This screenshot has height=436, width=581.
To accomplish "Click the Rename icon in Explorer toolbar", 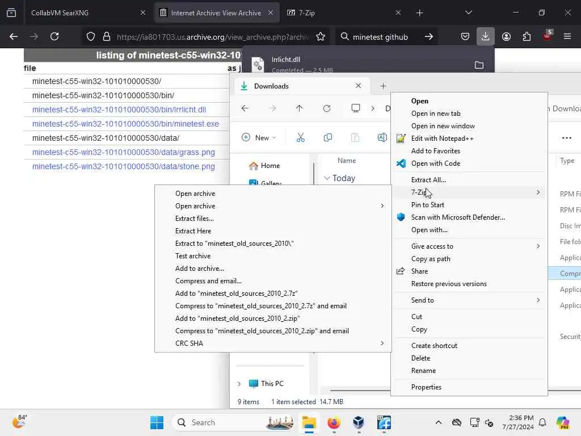I will coord(382,137).
